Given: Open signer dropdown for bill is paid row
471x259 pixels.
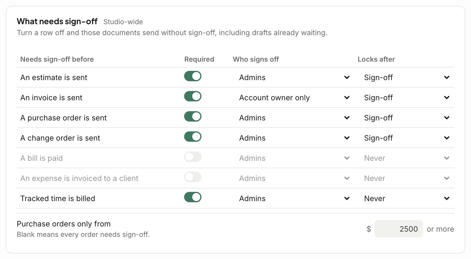Looking at the screenshot, I should coord(294,158).
